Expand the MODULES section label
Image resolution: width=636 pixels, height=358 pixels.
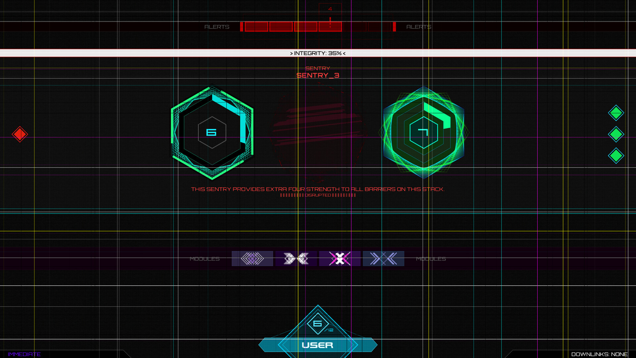click(205, 259)
